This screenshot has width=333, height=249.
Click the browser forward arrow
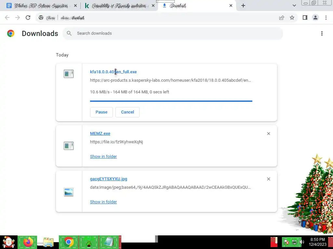click(x=18, y=18)
